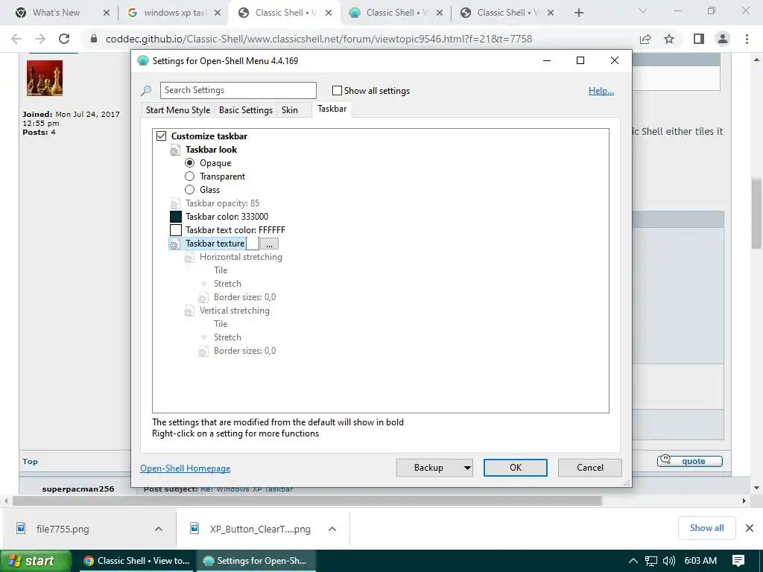Click the gear icon beside Taskbar look

pyautogui.click(x=174, y=150)
